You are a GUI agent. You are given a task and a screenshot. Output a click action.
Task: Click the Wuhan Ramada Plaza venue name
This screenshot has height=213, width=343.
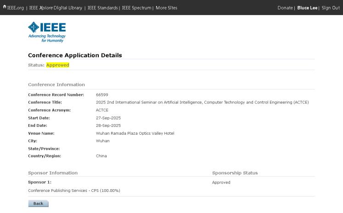point(135,133)
